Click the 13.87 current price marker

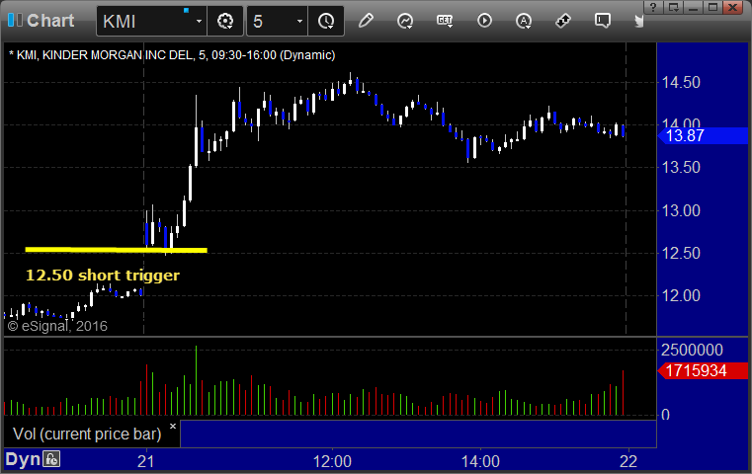[703, 135]
